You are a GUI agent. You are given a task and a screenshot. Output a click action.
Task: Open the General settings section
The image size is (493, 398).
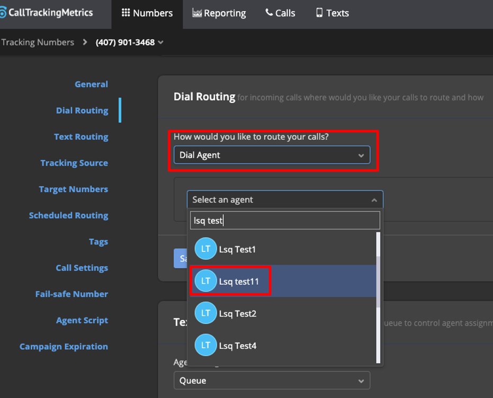click(x=91, y=84)
